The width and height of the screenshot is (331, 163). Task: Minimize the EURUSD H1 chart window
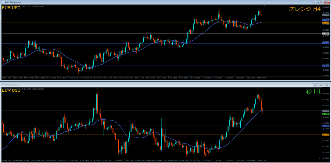tap(316, 85)
